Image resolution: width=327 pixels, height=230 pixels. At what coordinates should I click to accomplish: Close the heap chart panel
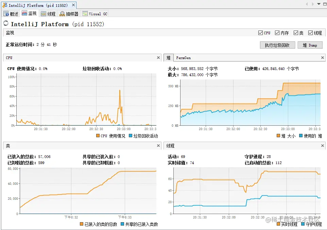(x=323, y=57)
